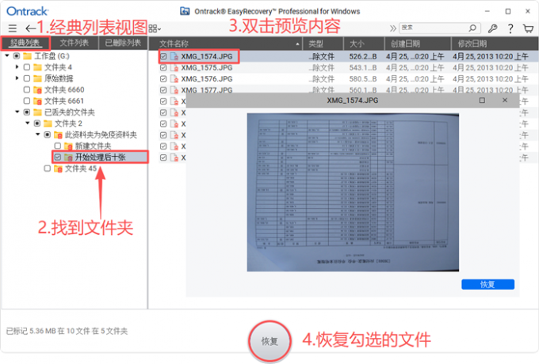Click the double-chevron overflow icon
Image resolution: width=539 pixels, height=364 pixels.
click(x=392, y=28)
